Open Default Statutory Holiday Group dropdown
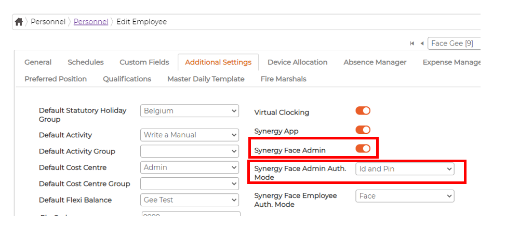Screen dimensions: 506x226 tap(189, 111)
